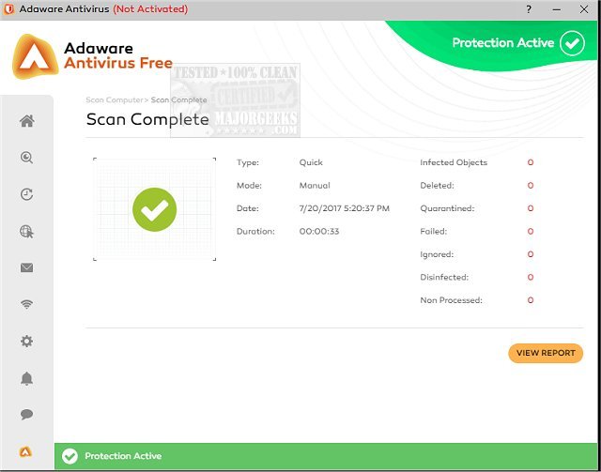Screen dimensions: 601x472
Task: Open Web Protection globe icon
Action: [27, 232]
